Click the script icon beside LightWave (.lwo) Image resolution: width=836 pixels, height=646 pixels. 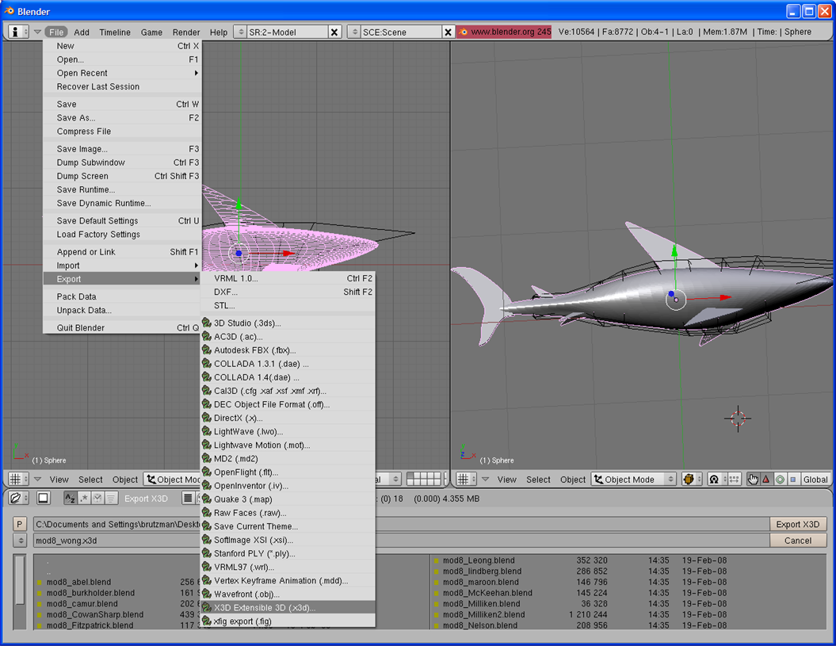click(x=207, y=431)
